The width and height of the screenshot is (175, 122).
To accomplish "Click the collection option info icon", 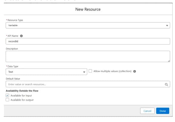I will click(135, 71).
